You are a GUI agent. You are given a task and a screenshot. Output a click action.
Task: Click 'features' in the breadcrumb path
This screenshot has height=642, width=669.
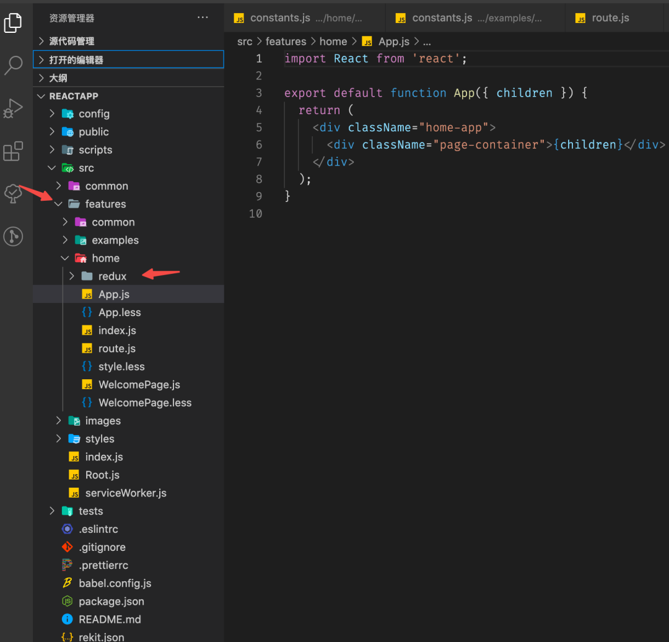point(286,42)
